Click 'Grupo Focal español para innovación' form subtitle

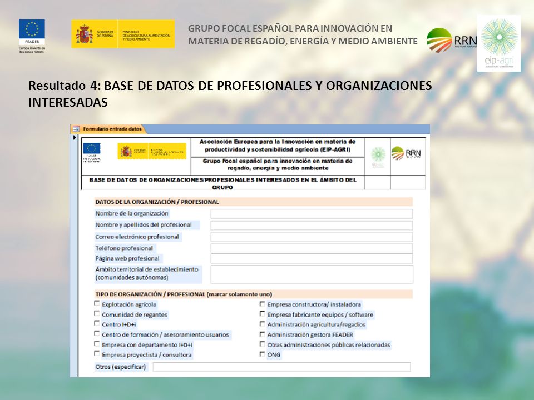[278, 164]
